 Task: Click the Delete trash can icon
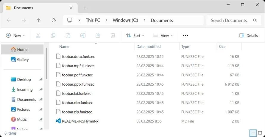point(113,36)
